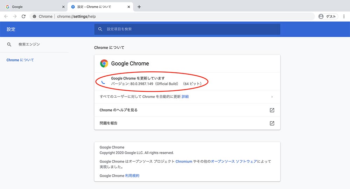Click the forward navigation arrow
The height and width of the screenshot is (189, 350).
15,16
